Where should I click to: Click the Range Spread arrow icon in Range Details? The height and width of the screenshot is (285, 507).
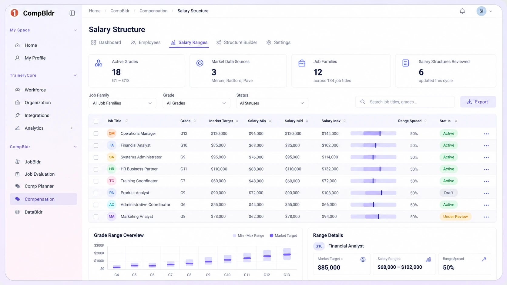484,259
